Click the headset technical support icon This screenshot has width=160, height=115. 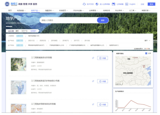click(x=84, y=4)
